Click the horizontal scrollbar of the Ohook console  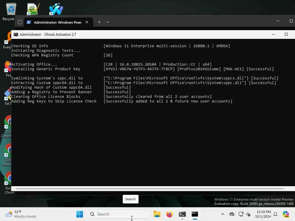[150, 188]
